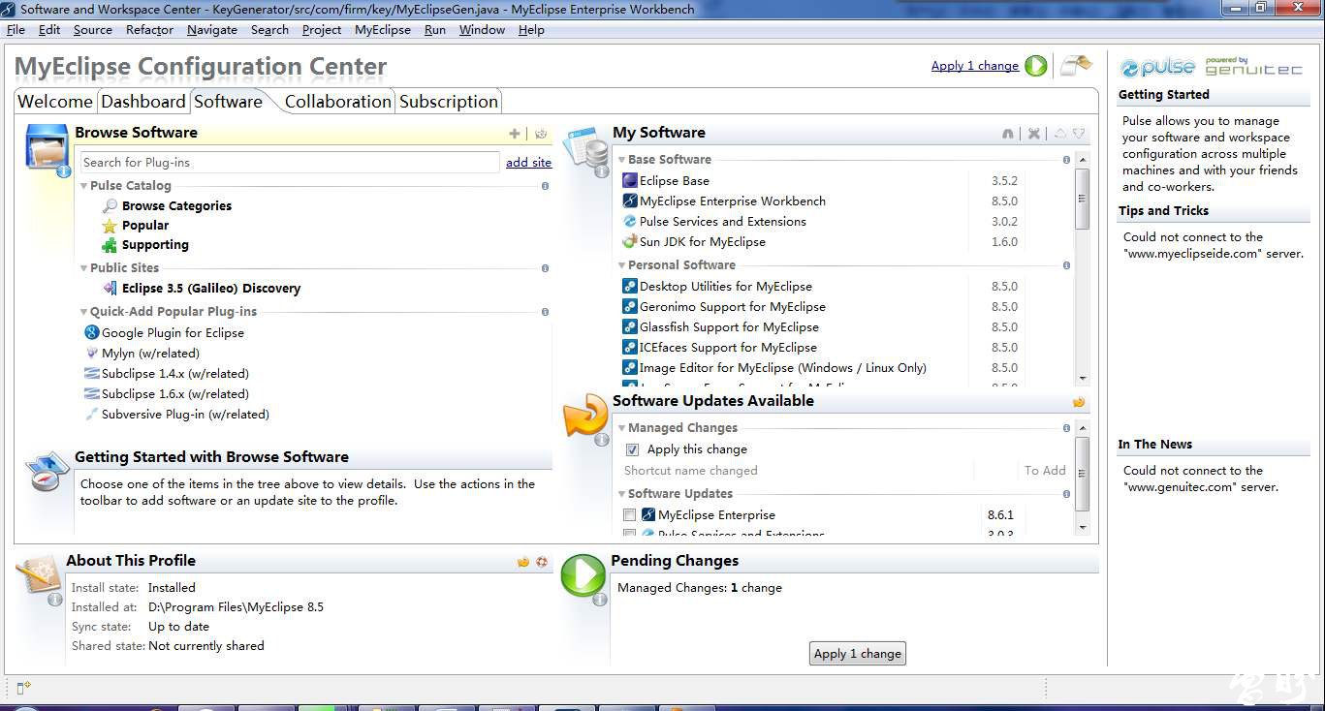Select Supporting in Pulse Catalog
The height and width of the screenshot is (711, 1325).
155,245
